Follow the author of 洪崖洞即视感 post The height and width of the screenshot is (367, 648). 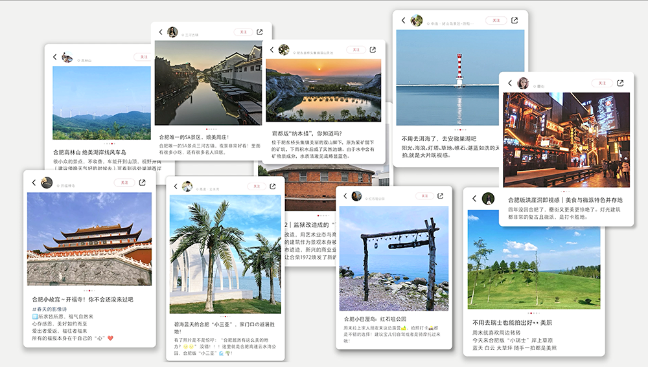pos(602,83)
